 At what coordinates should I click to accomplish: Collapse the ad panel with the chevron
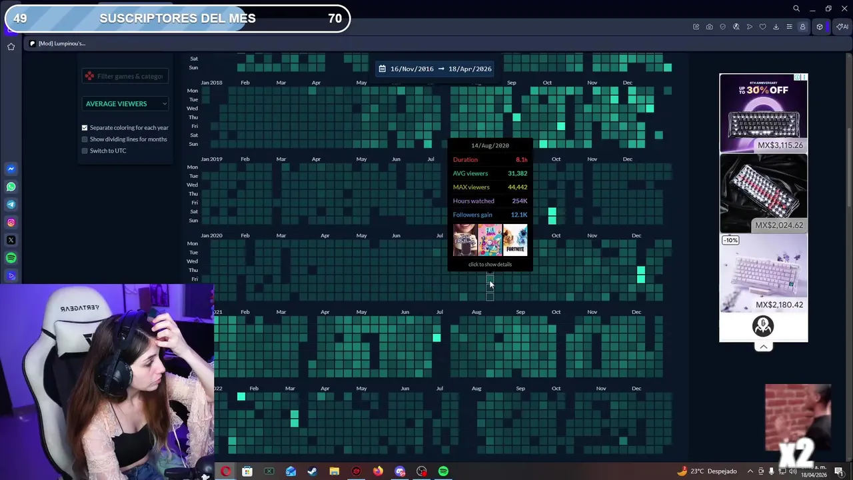click(764, 347)
